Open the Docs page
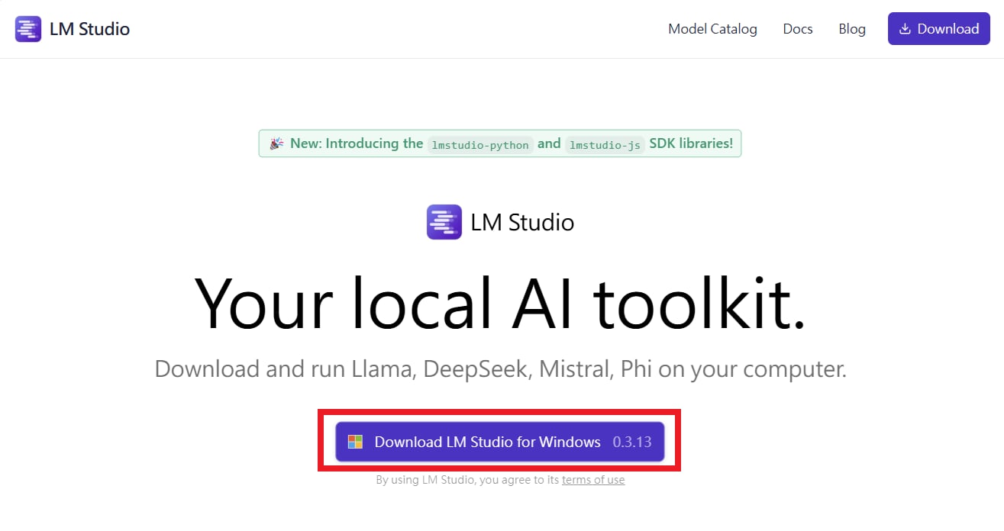 (798, 29)
